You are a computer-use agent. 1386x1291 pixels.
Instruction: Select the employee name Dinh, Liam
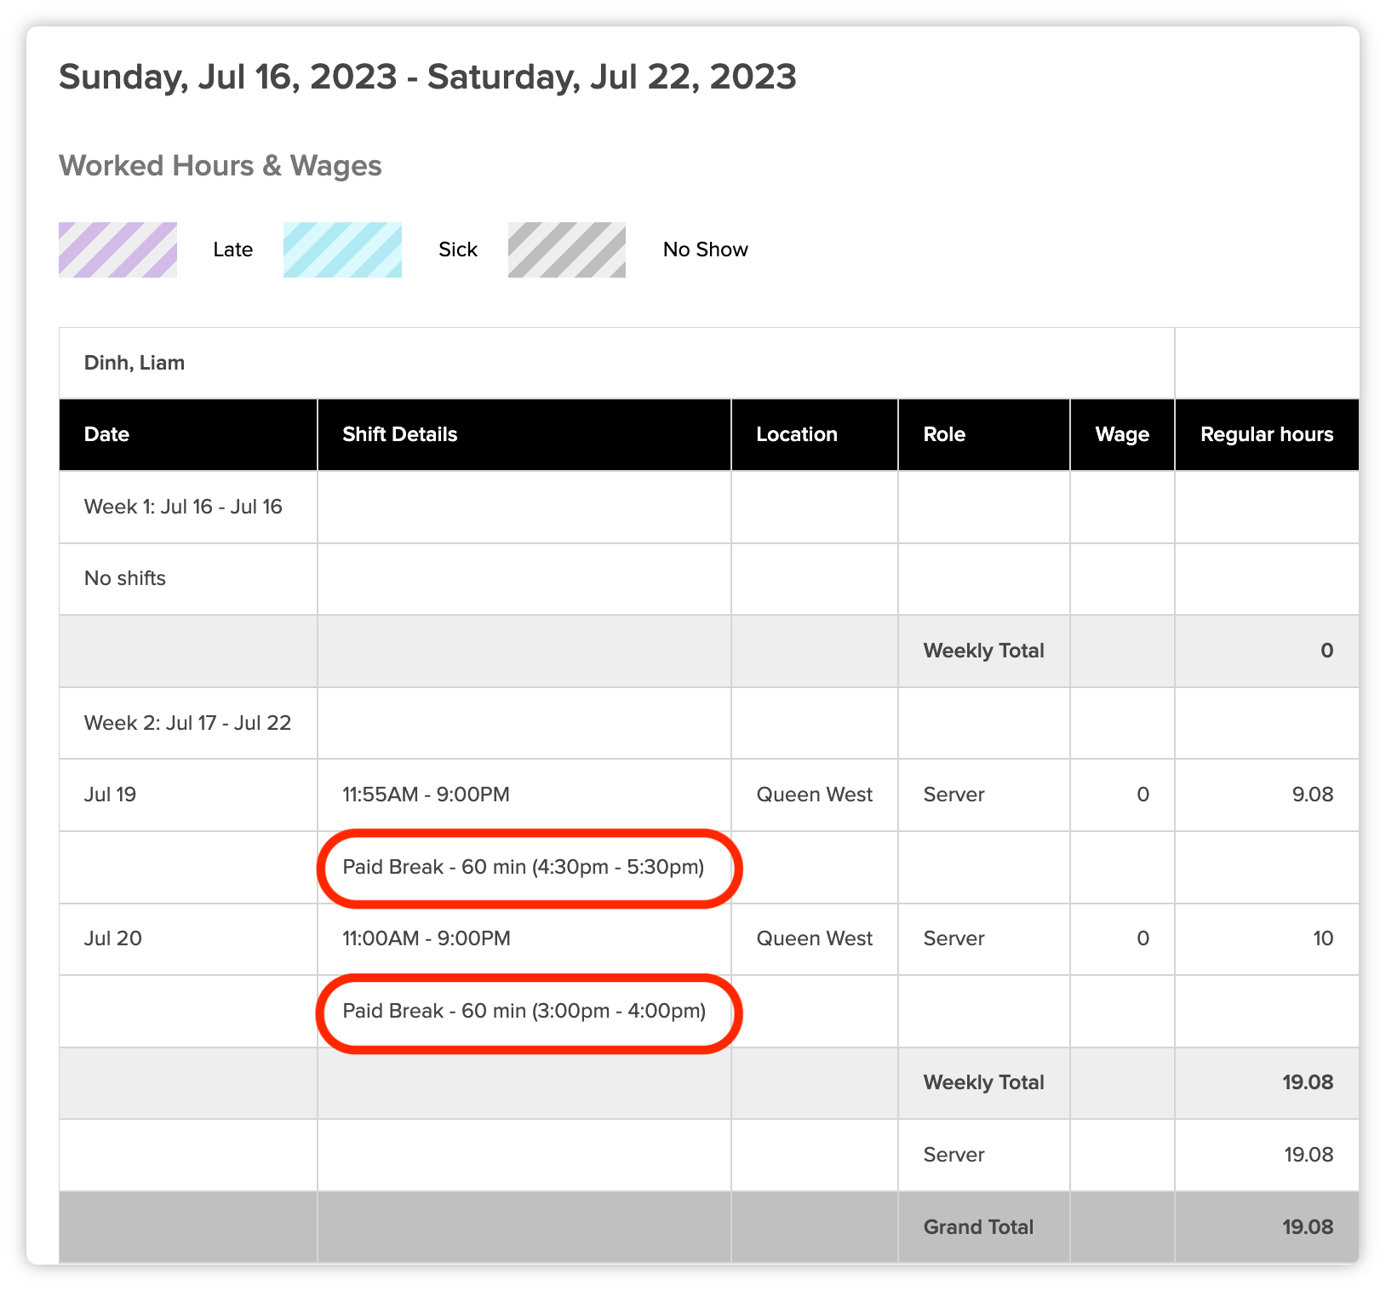[x=135, y=363]
